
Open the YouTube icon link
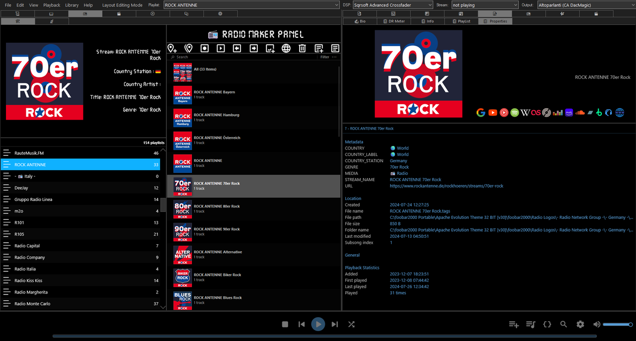(x=492, y=113)
